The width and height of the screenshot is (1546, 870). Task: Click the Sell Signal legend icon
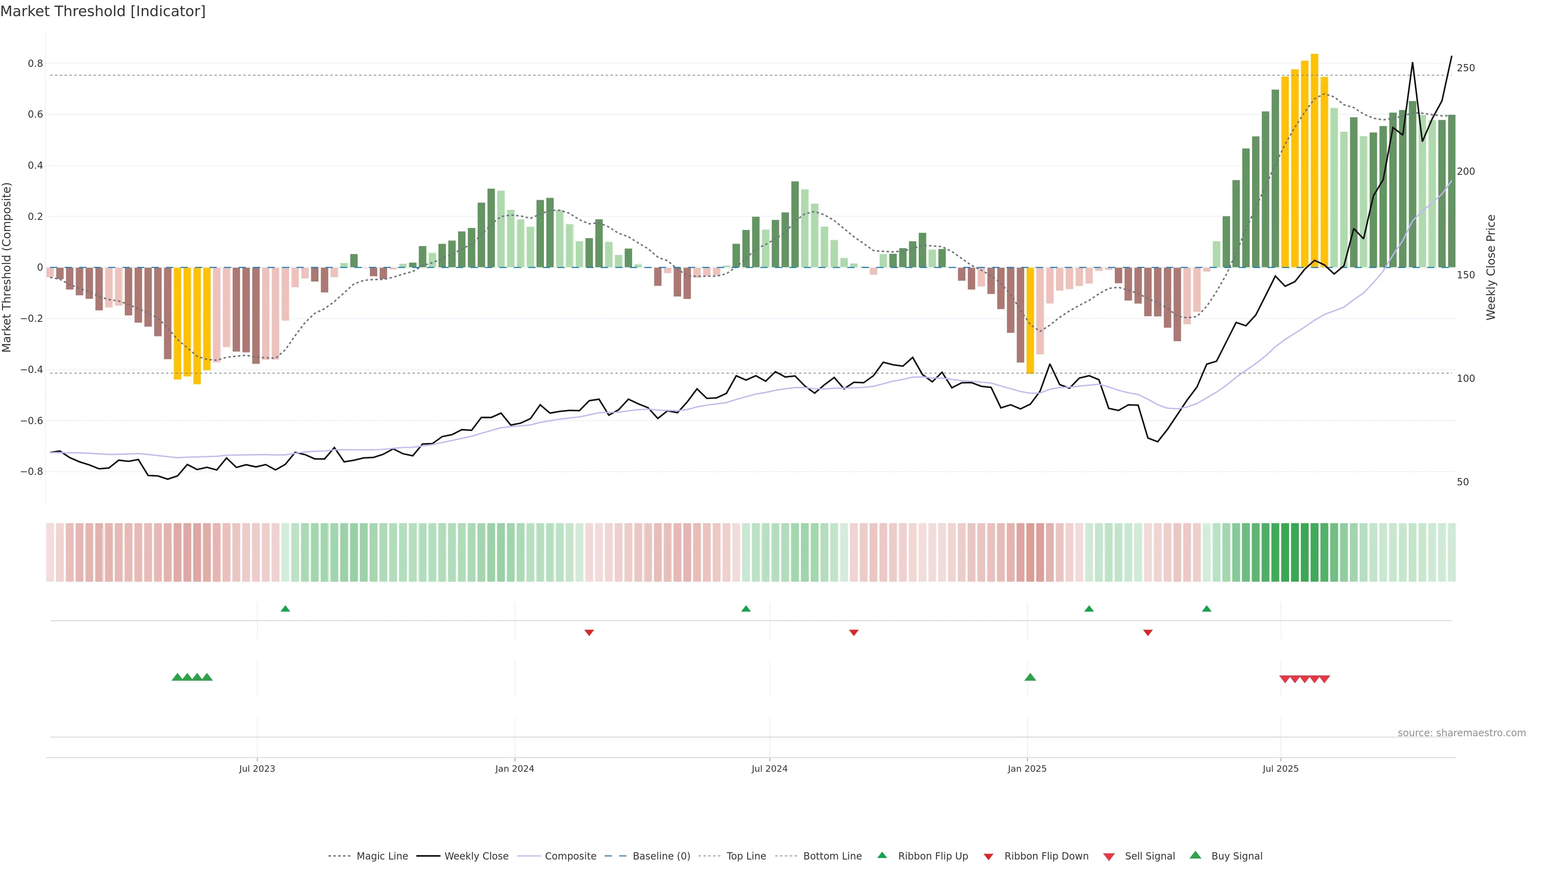click(1109, 857)
